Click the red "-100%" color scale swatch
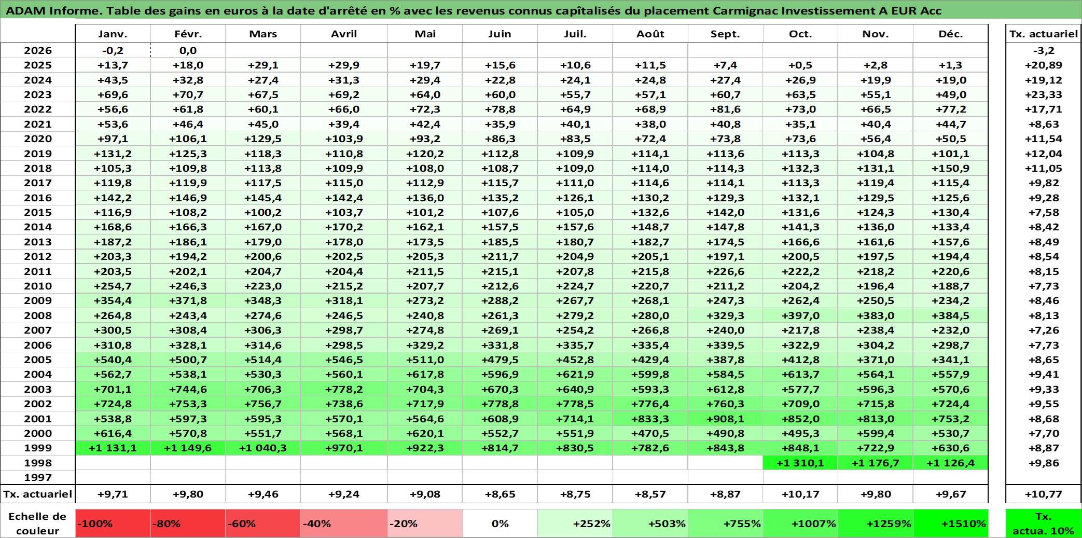Viewport: 1082px width, 538px height. (x=113, y=523)
